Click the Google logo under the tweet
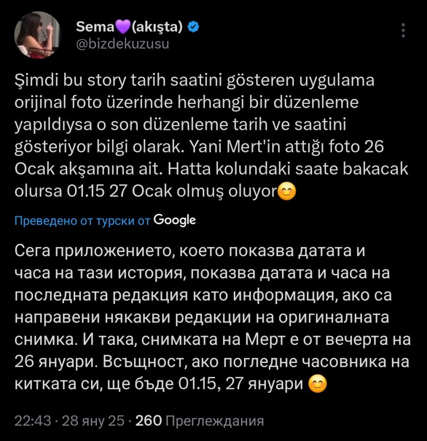 click(x=174, y=220)
